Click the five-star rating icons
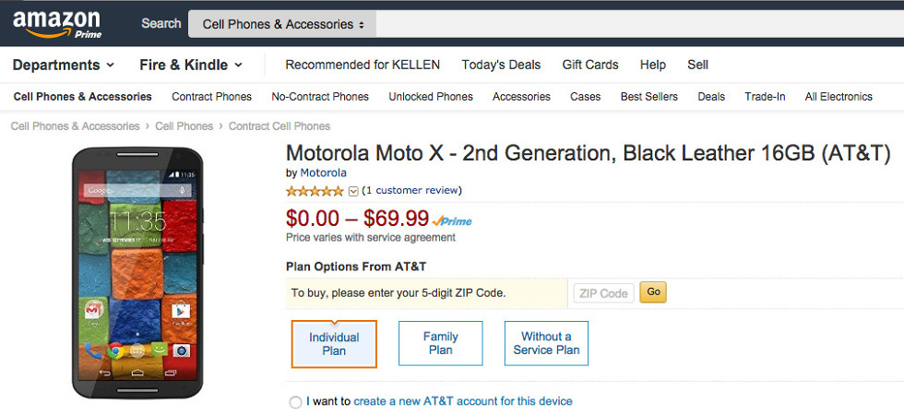Viewport: 904px width, 415px height. pyautogui.click(x=315, y=191)
